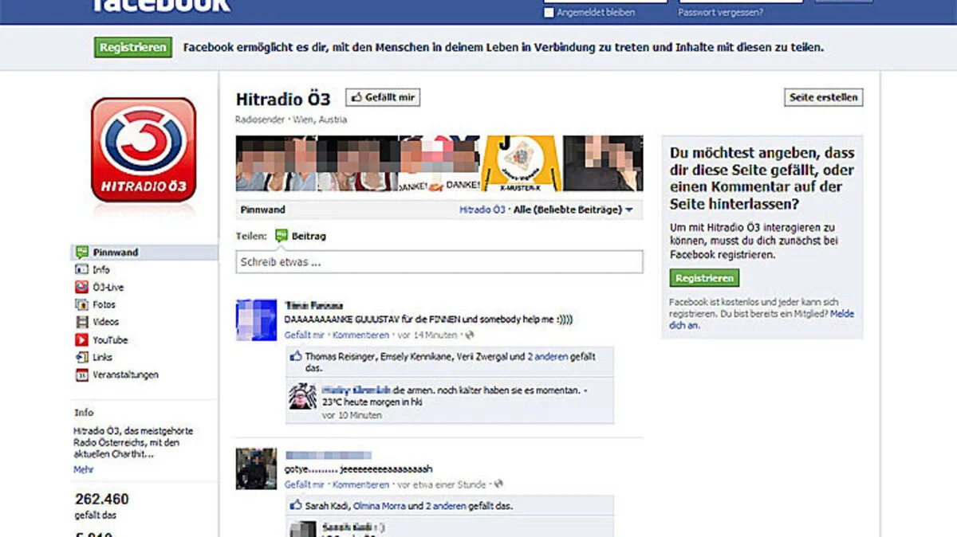Click into Schreib etwas text field
957x537 pixels.
439,262
